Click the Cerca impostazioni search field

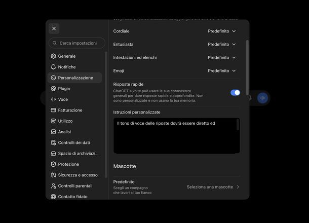(x=77, y=43)
